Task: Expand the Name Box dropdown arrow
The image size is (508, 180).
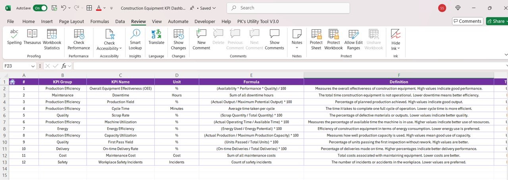Action: coord(33,66)
